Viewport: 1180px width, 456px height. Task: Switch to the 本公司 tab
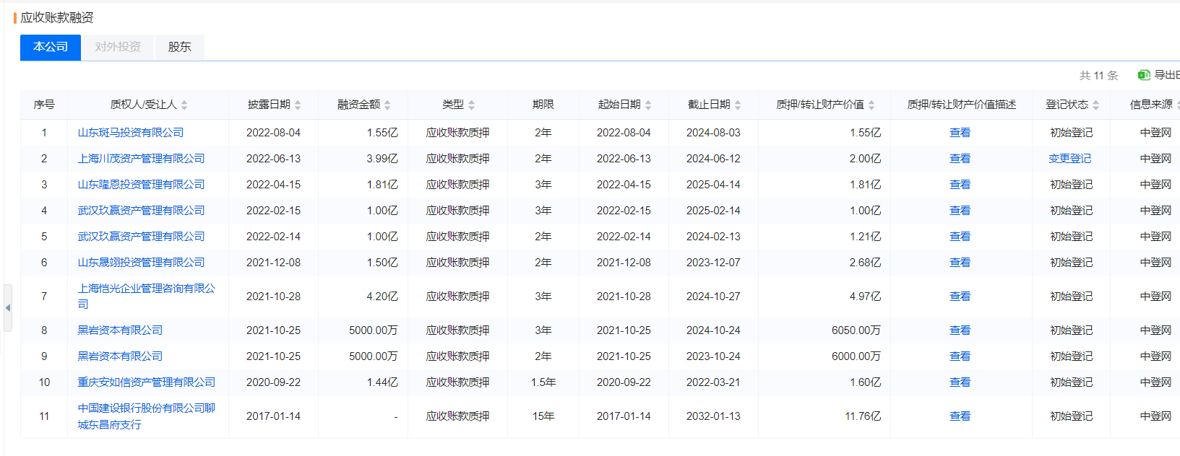pos(51,47)
